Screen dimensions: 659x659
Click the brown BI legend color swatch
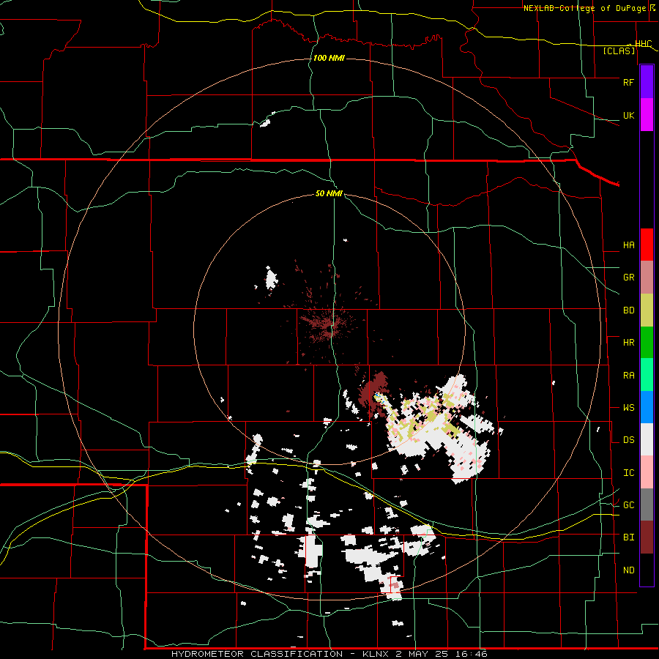[647, 537]
